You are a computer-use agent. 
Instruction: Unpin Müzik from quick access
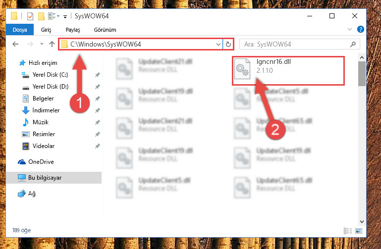(98, 122)
